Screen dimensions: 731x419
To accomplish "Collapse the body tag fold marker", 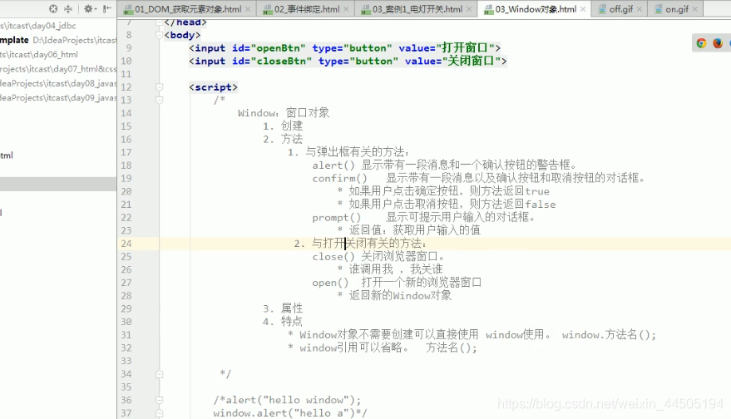I will [159, 35].
